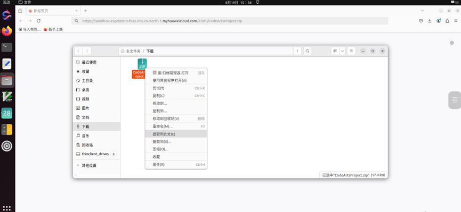Open 图片 folder in sidebar

[96, 108]
